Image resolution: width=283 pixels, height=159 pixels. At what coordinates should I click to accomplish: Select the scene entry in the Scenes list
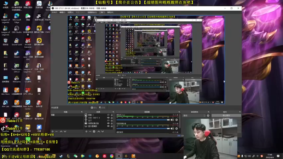coord(67,115)
